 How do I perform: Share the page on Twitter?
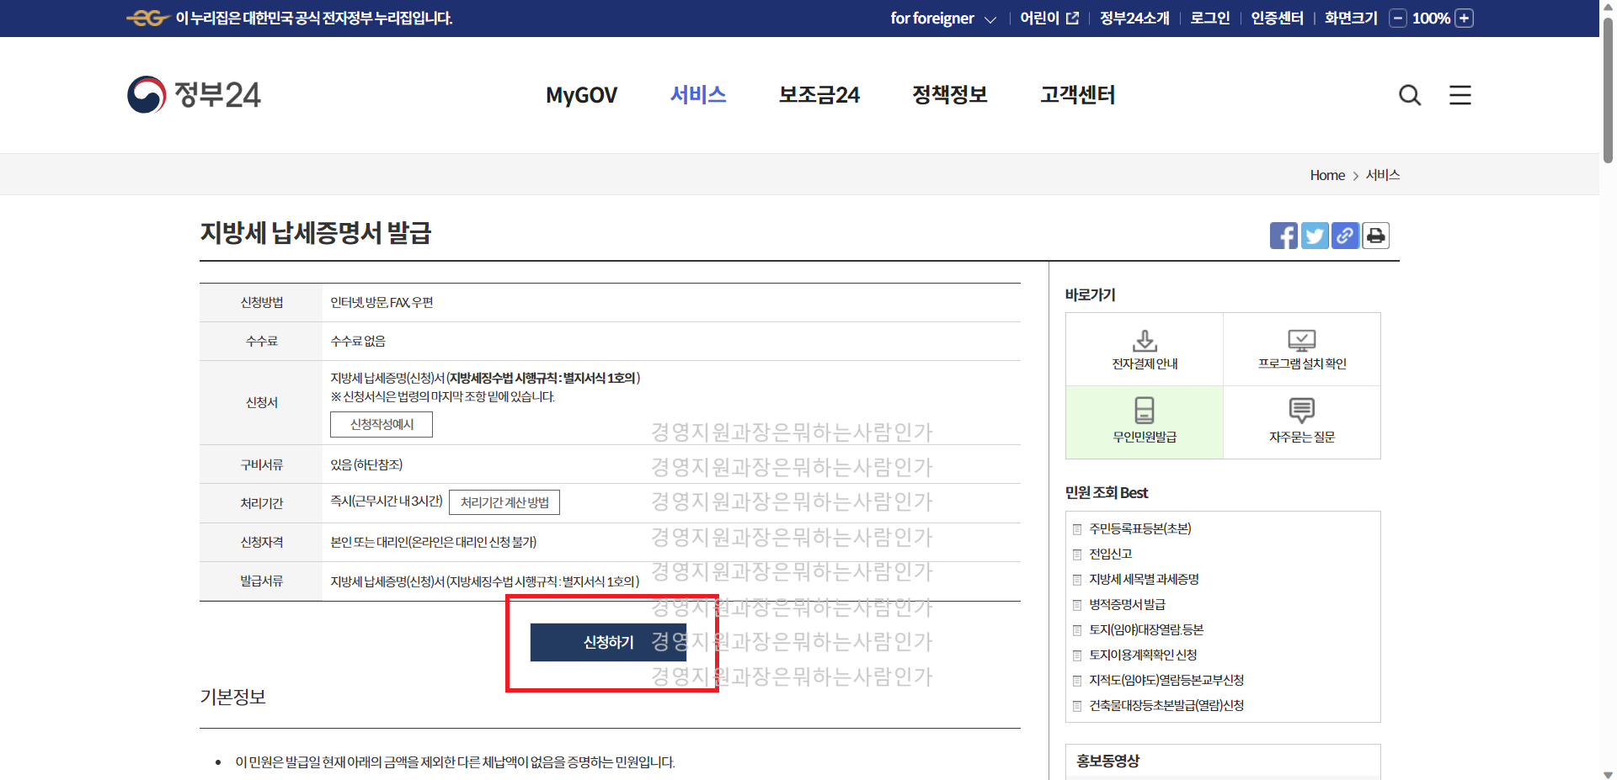(1314, 236)
